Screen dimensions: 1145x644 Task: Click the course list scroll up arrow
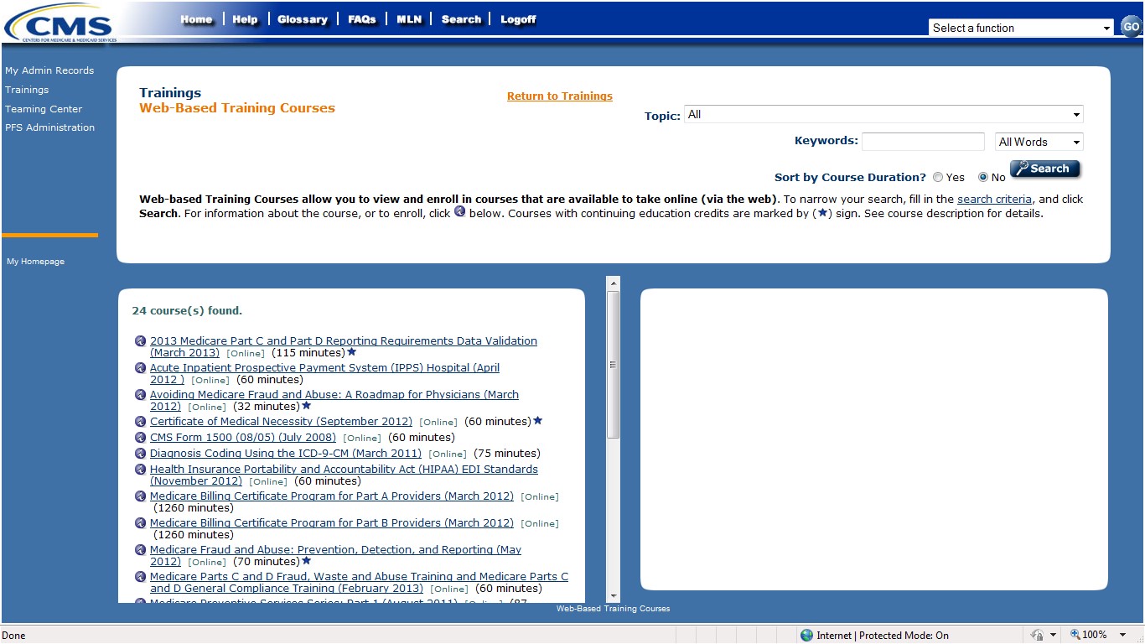point(613,283)
